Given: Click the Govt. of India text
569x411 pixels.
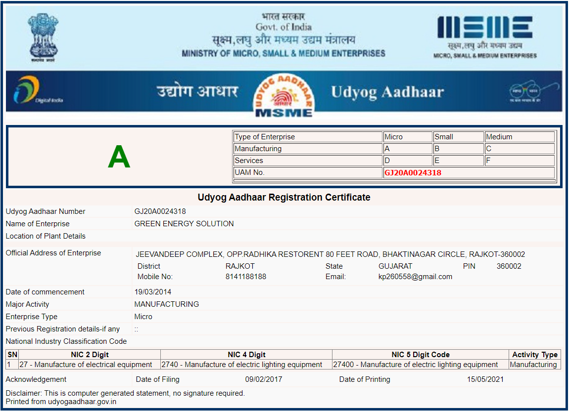Looking at the screenshot, I should tap(284, 27).
